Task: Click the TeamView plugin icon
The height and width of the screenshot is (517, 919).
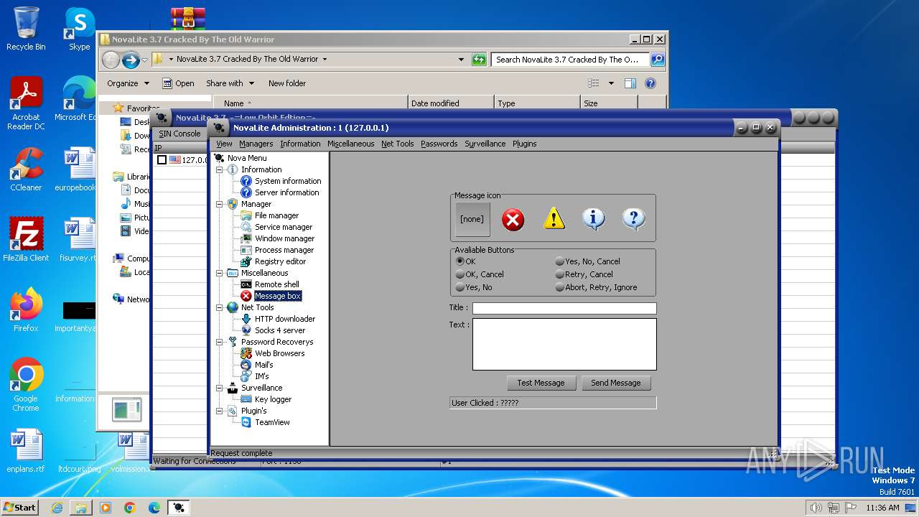Action: tap(246, 422)
